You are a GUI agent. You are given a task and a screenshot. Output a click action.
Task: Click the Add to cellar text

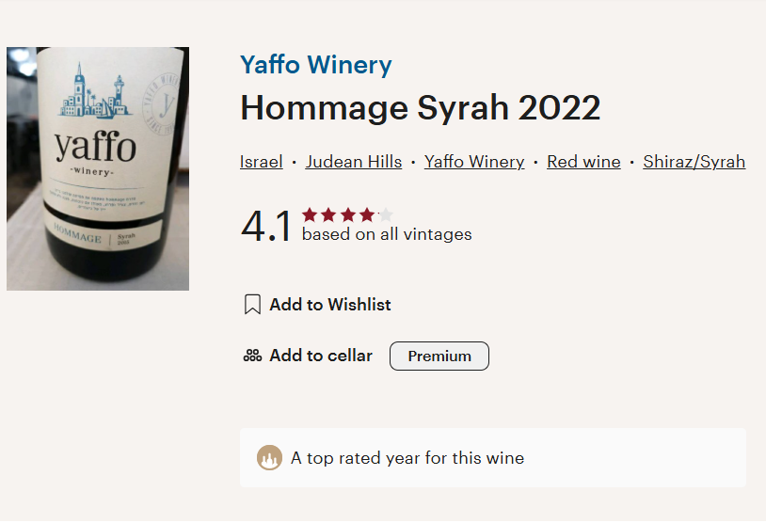click(321, 356)
